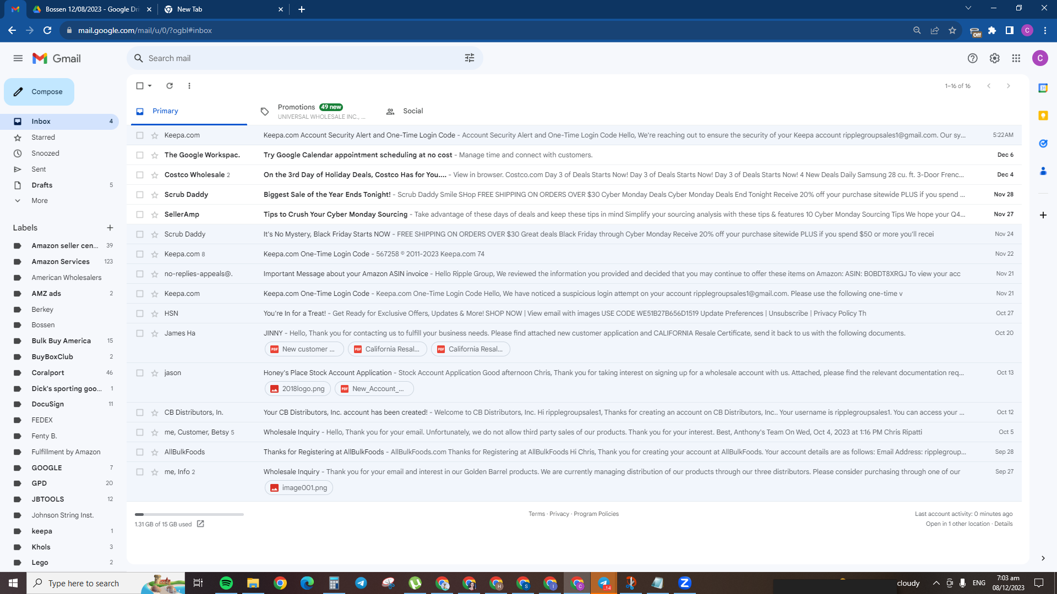The width and height of the screenshot is (1057, 594).
Task: Open the 2018logo.png attachment
Action: [298, 389]
